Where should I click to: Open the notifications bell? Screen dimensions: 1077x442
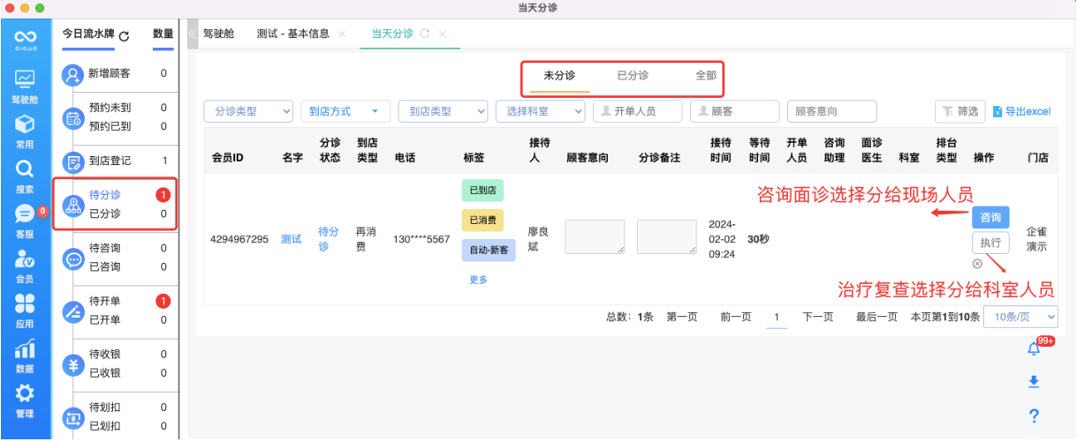(x=1034, y=349)
